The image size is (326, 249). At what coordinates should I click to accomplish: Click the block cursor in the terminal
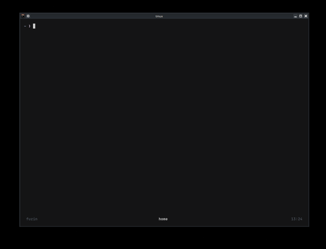[x=34, y=25]
